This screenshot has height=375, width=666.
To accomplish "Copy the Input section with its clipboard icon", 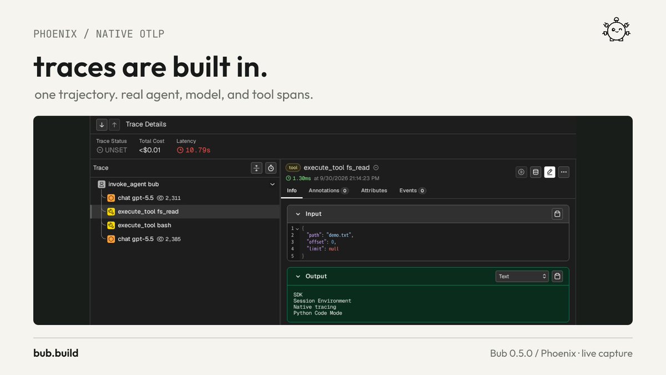I will [x=558, y=214].
